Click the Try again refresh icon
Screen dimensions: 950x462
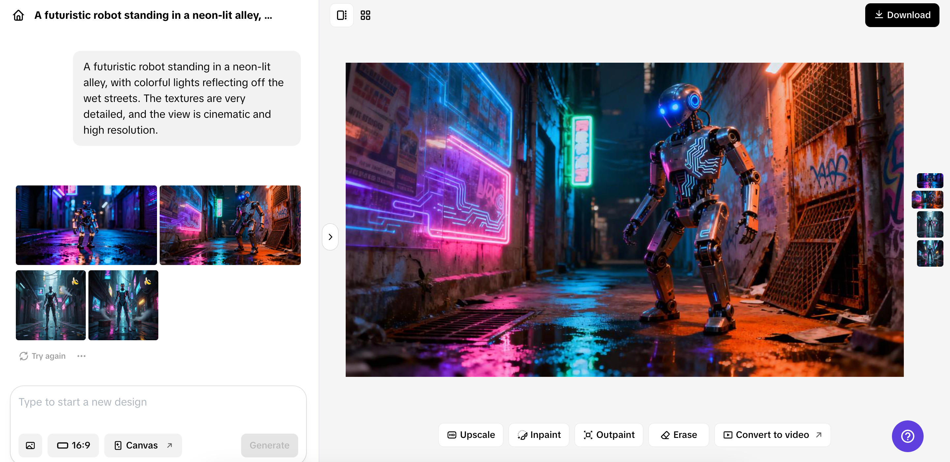[x=23, y=356]
